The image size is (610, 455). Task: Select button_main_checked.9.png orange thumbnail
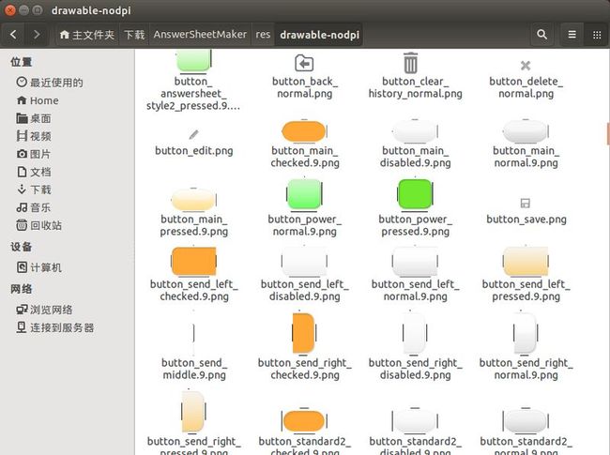304,131
